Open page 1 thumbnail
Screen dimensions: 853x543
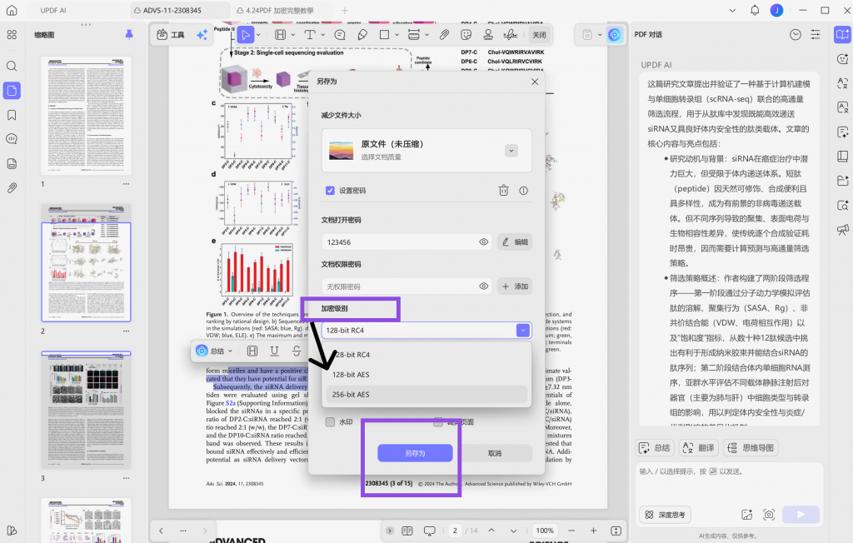[86, 116]
